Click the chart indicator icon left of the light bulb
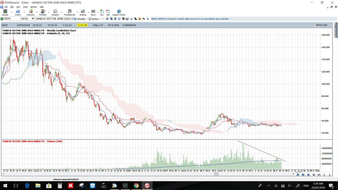The height and width of the screenshot is (190, 338). [127, 19]
